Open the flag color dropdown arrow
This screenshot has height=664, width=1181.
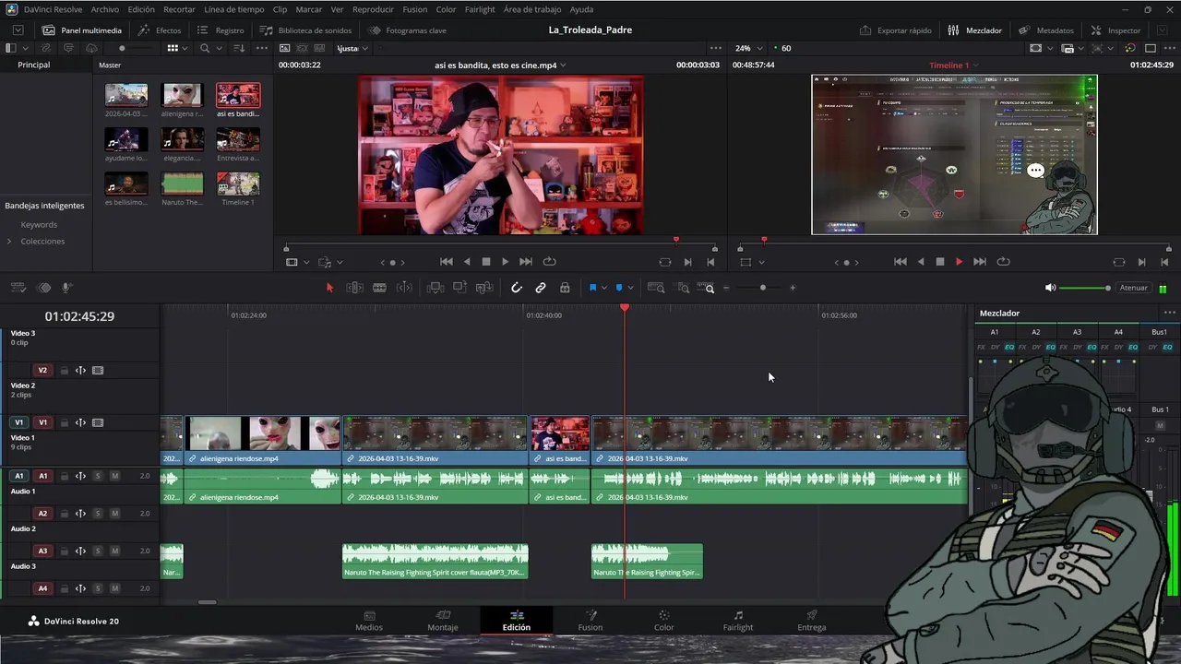pyautogui.click(x=603, y=288)
